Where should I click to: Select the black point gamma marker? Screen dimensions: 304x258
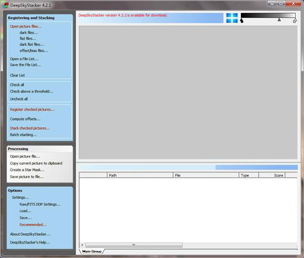[x=242, y=20]
